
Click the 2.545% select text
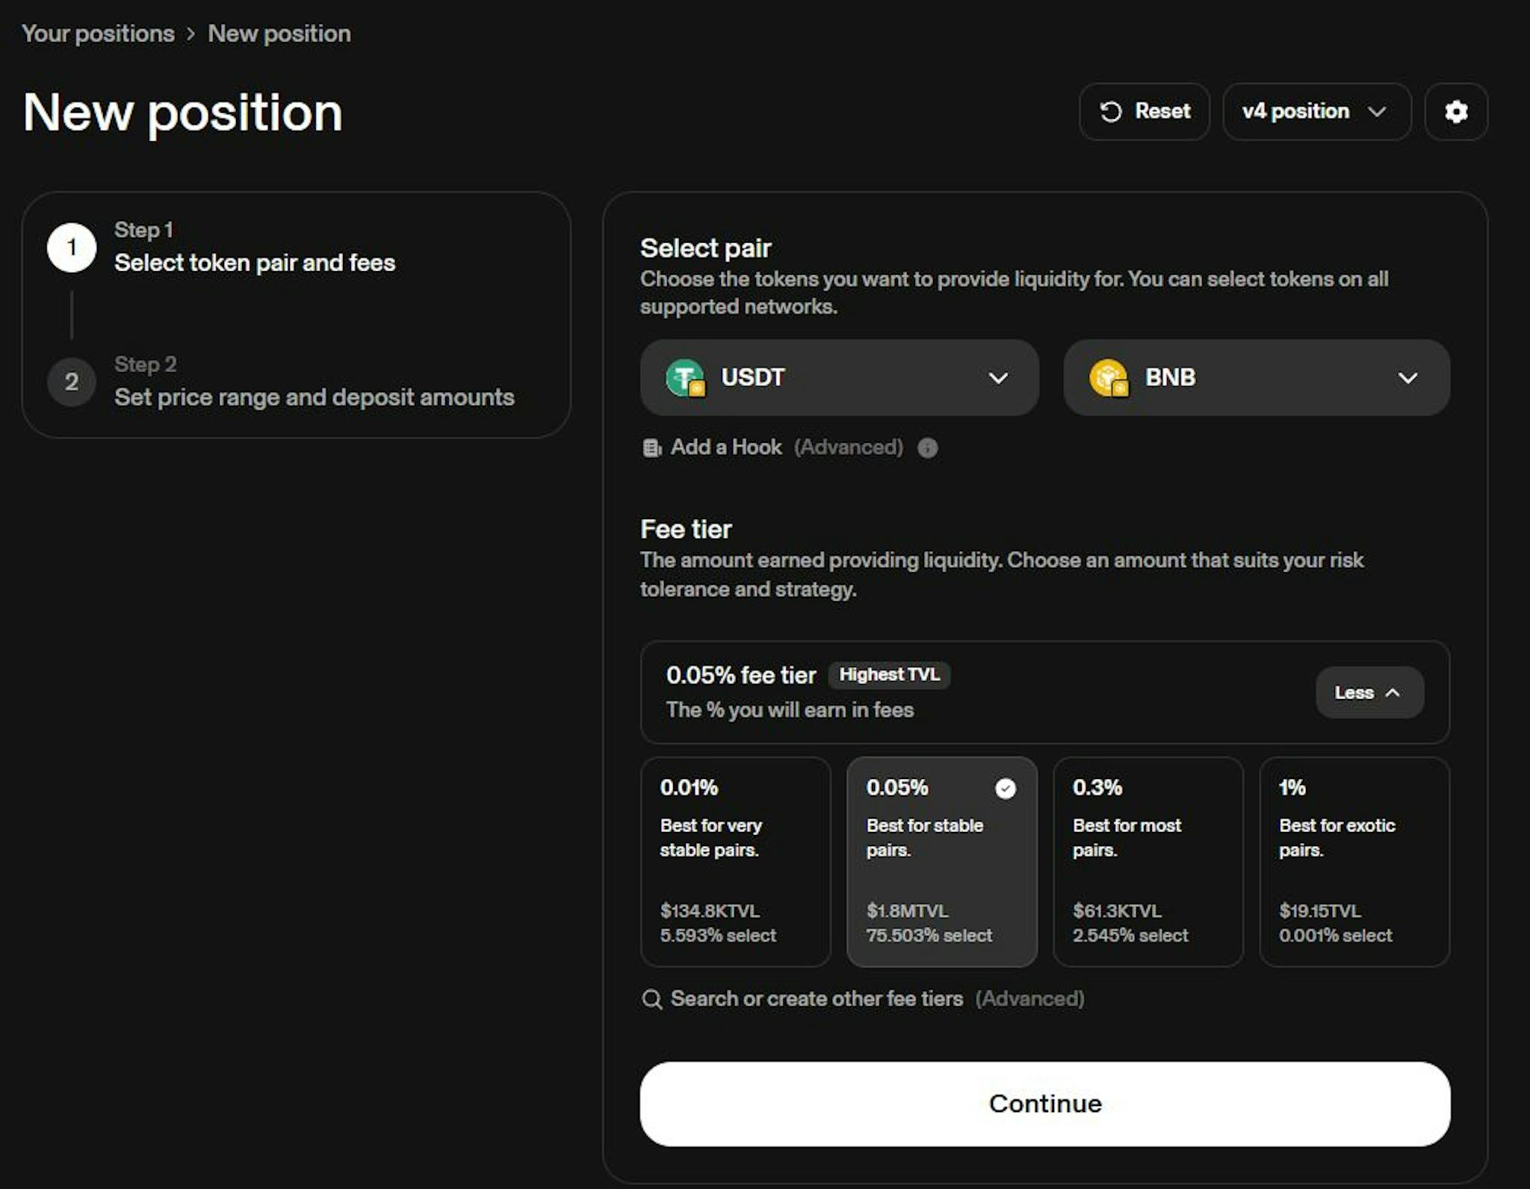(1130, 935)
